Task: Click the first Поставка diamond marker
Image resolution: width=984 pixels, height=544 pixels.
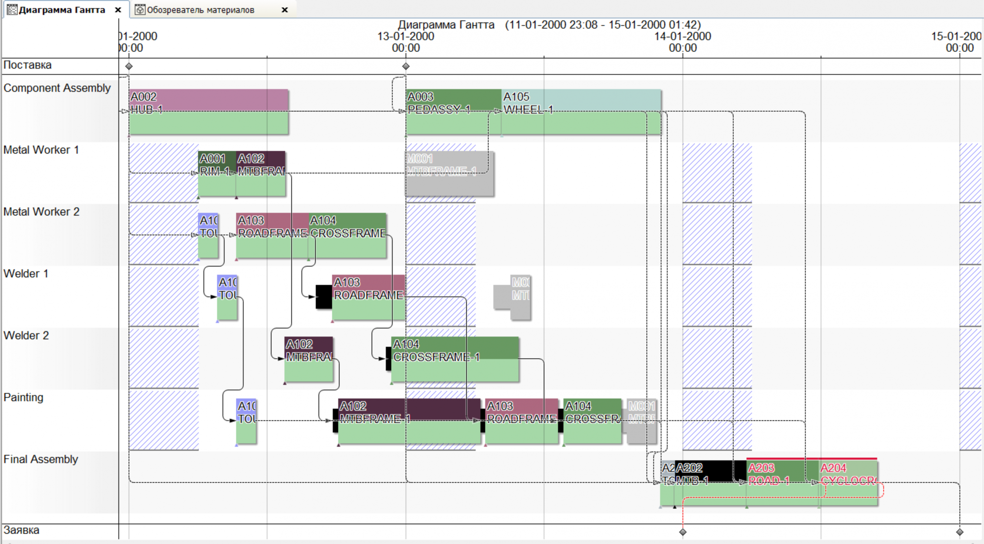Action: (129, 66)
